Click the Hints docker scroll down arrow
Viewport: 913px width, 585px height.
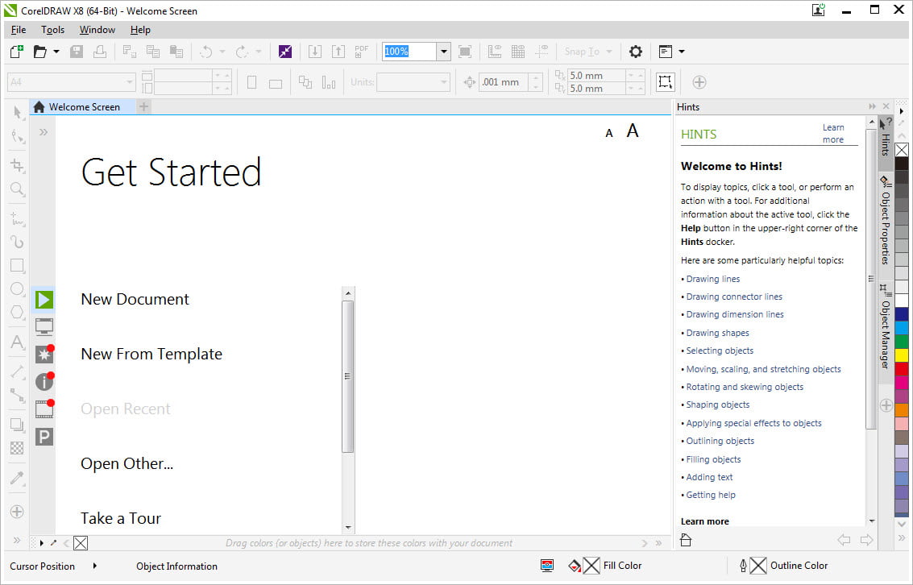pos(872,521)
